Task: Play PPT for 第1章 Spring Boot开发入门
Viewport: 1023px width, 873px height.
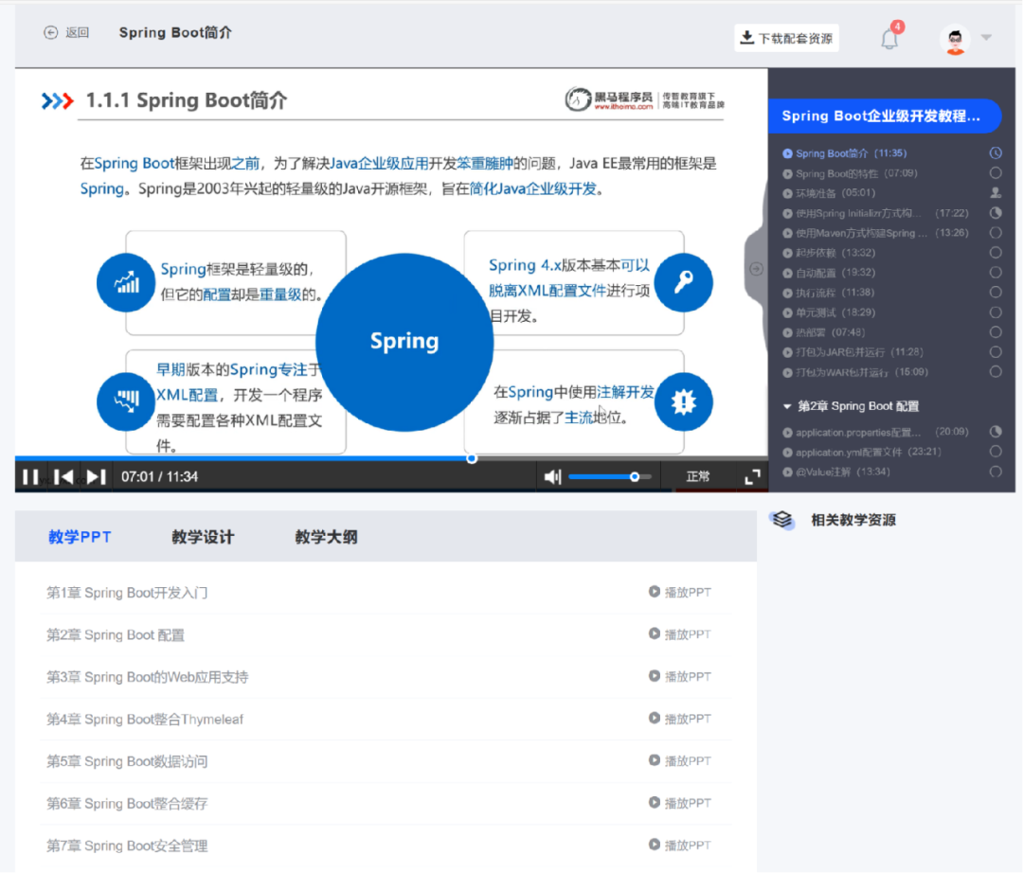Action: tap(680, 592)
